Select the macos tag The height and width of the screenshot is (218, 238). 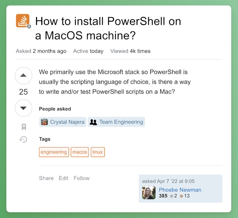(80, 152)
